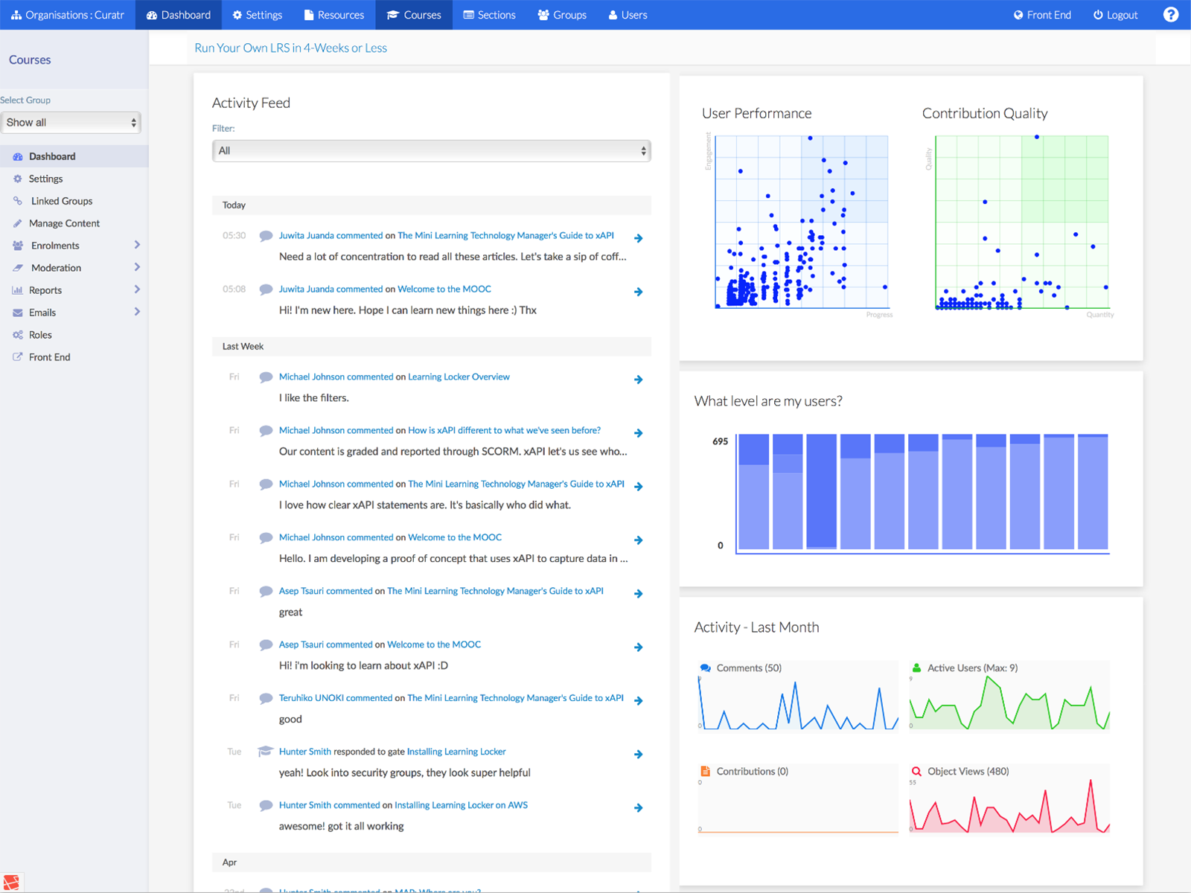Click the Active Users person icon
The height and width of the screenshot is (893, 1191).
(x=917, y=668)
